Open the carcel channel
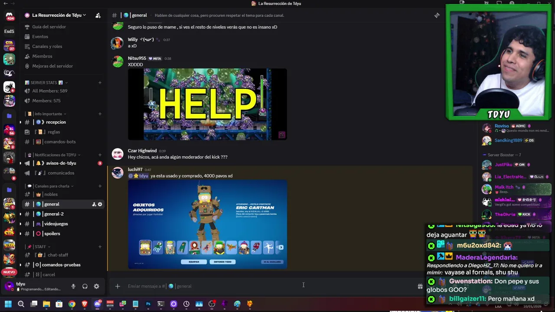Image resolution: width=555 pixels, height=312 pixels. click(63, 274)
